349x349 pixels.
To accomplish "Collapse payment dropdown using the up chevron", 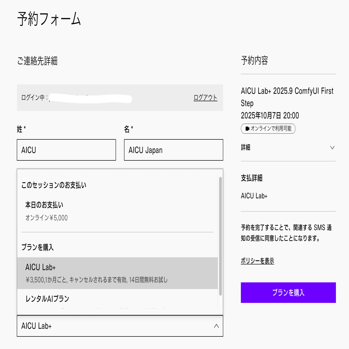I will pyautogui.click(x=216, y=326).
